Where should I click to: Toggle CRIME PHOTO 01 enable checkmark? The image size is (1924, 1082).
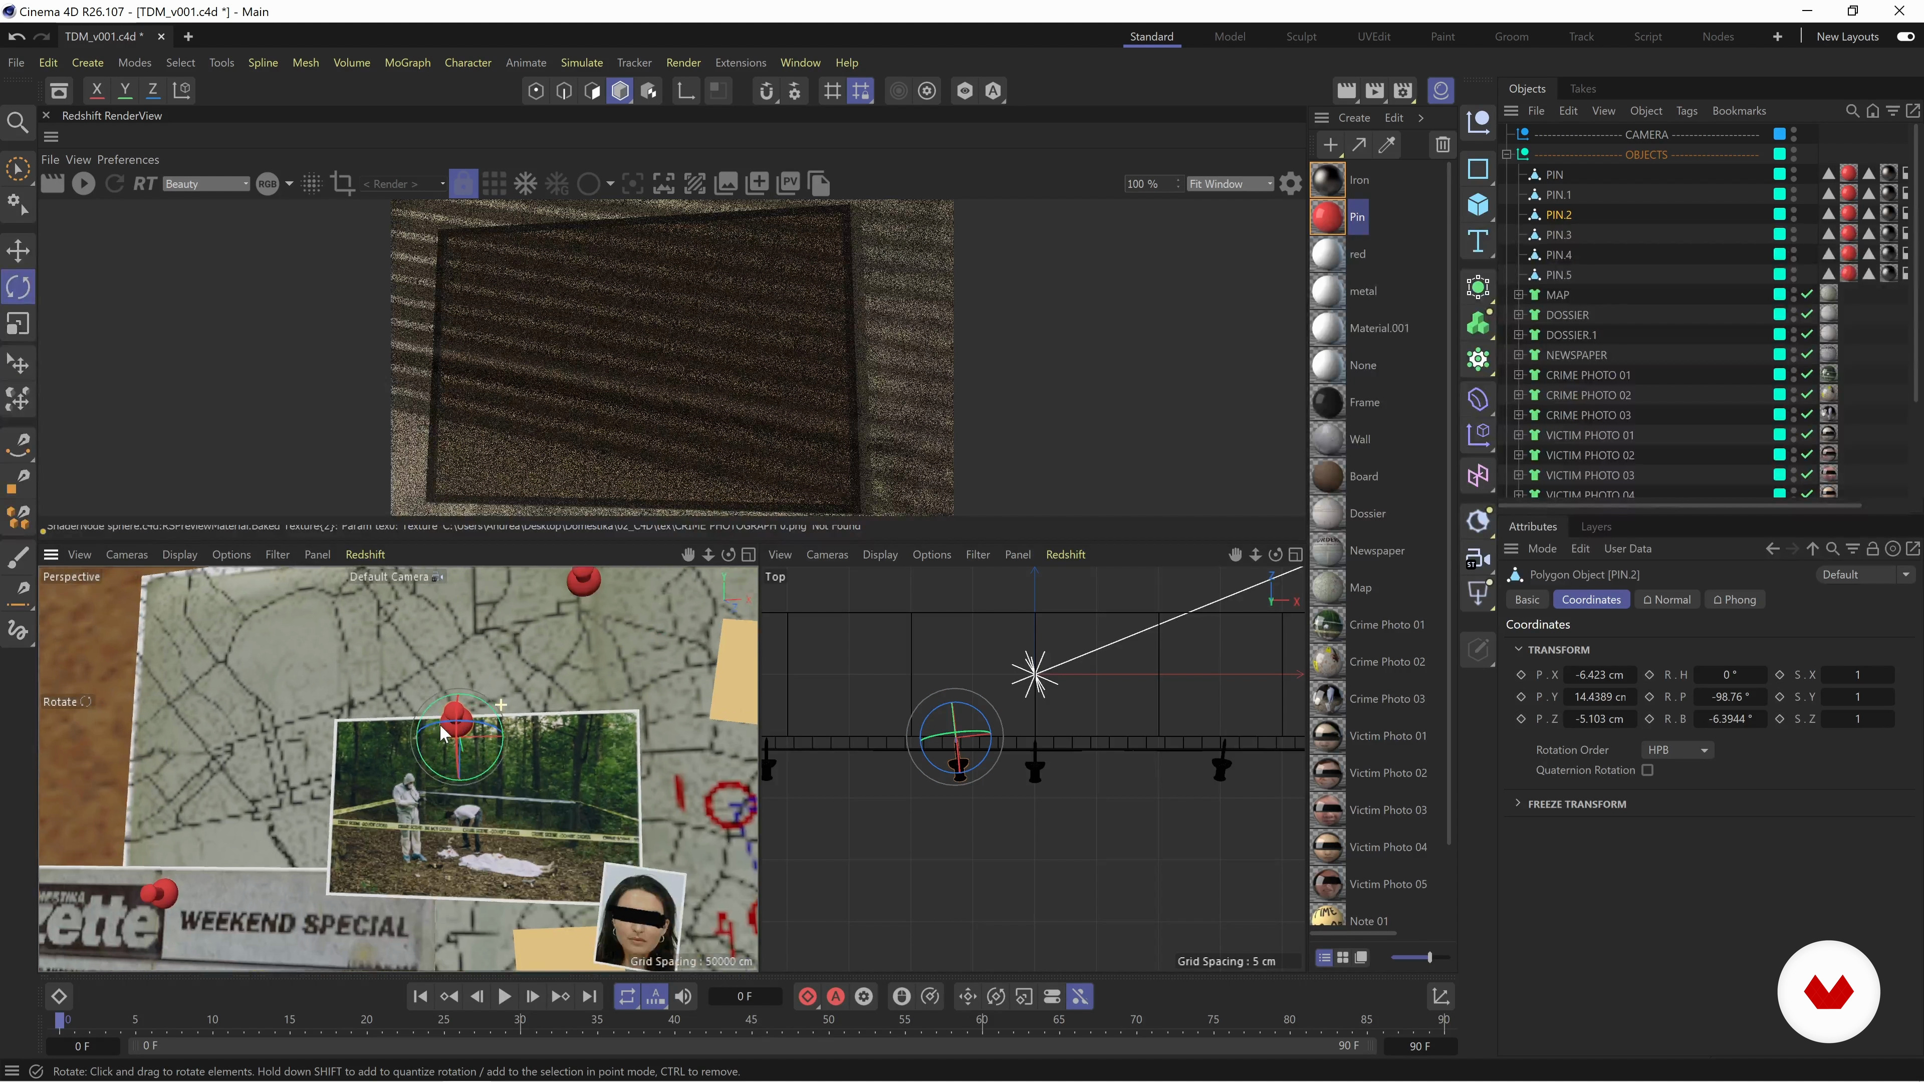(1807, 376)
